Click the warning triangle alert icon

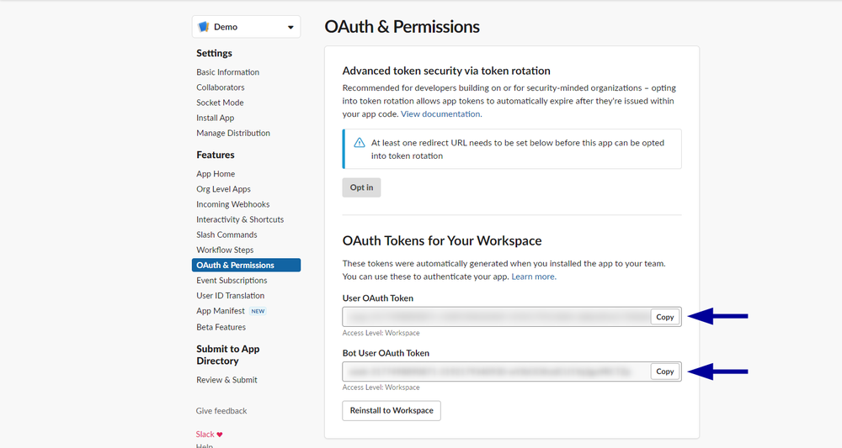point(360,143)
